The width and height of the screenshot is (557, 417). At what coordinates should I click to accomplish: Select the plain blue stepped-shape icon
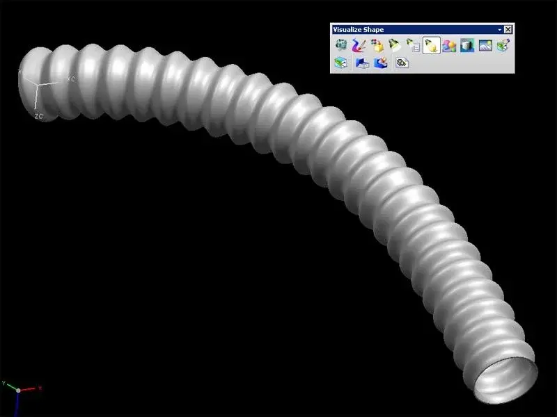pyautogui.click(x=362, y=63)
